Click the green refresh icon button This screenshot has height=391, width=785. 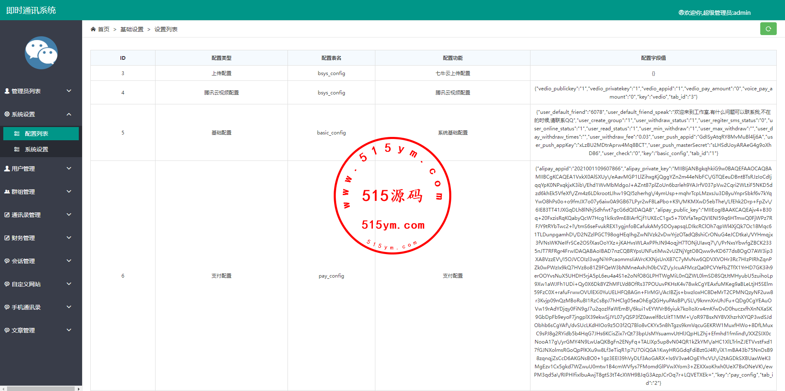768,29
